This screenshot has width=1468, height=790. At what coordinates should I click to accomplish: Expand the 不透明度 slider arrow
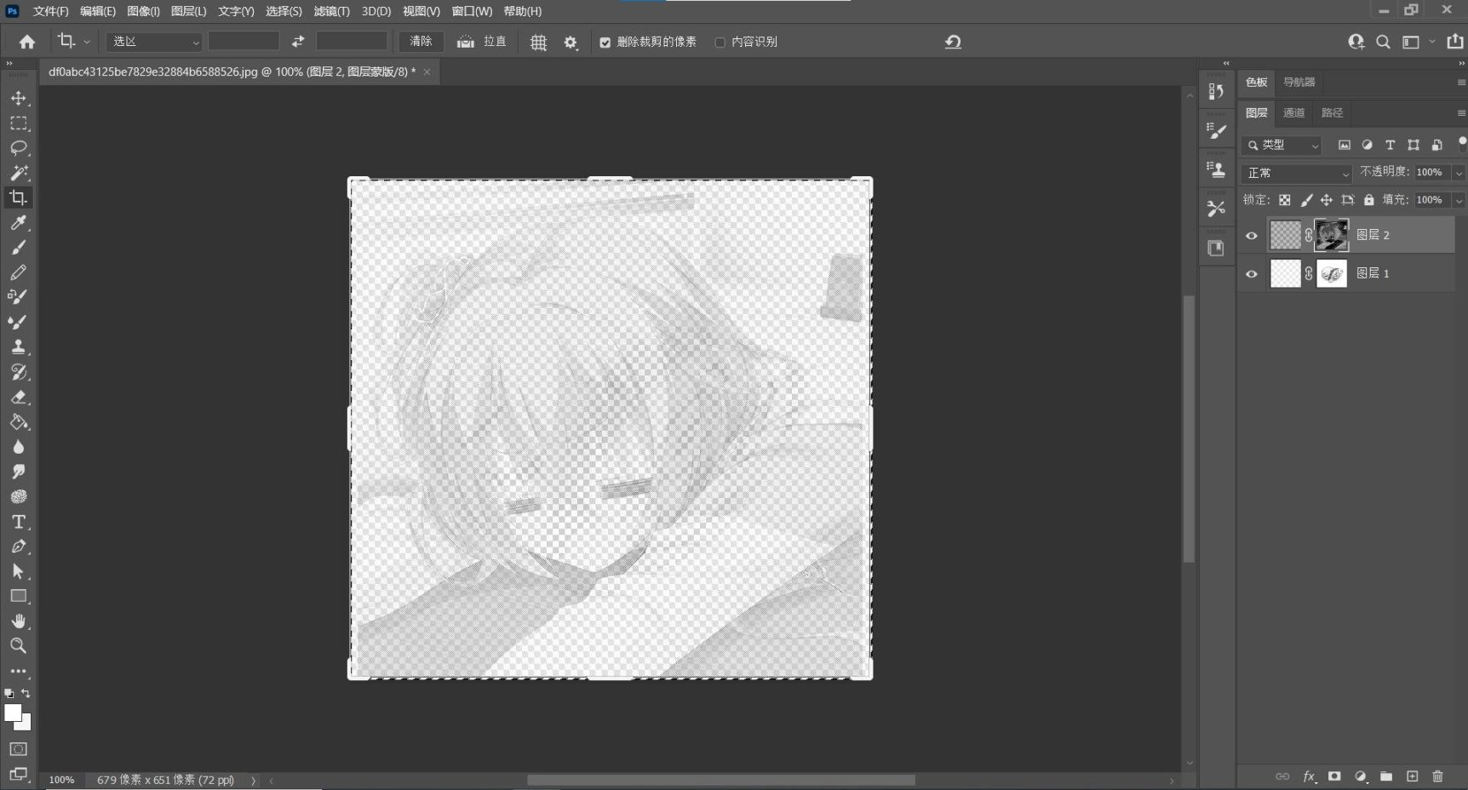coord(1458,173)
